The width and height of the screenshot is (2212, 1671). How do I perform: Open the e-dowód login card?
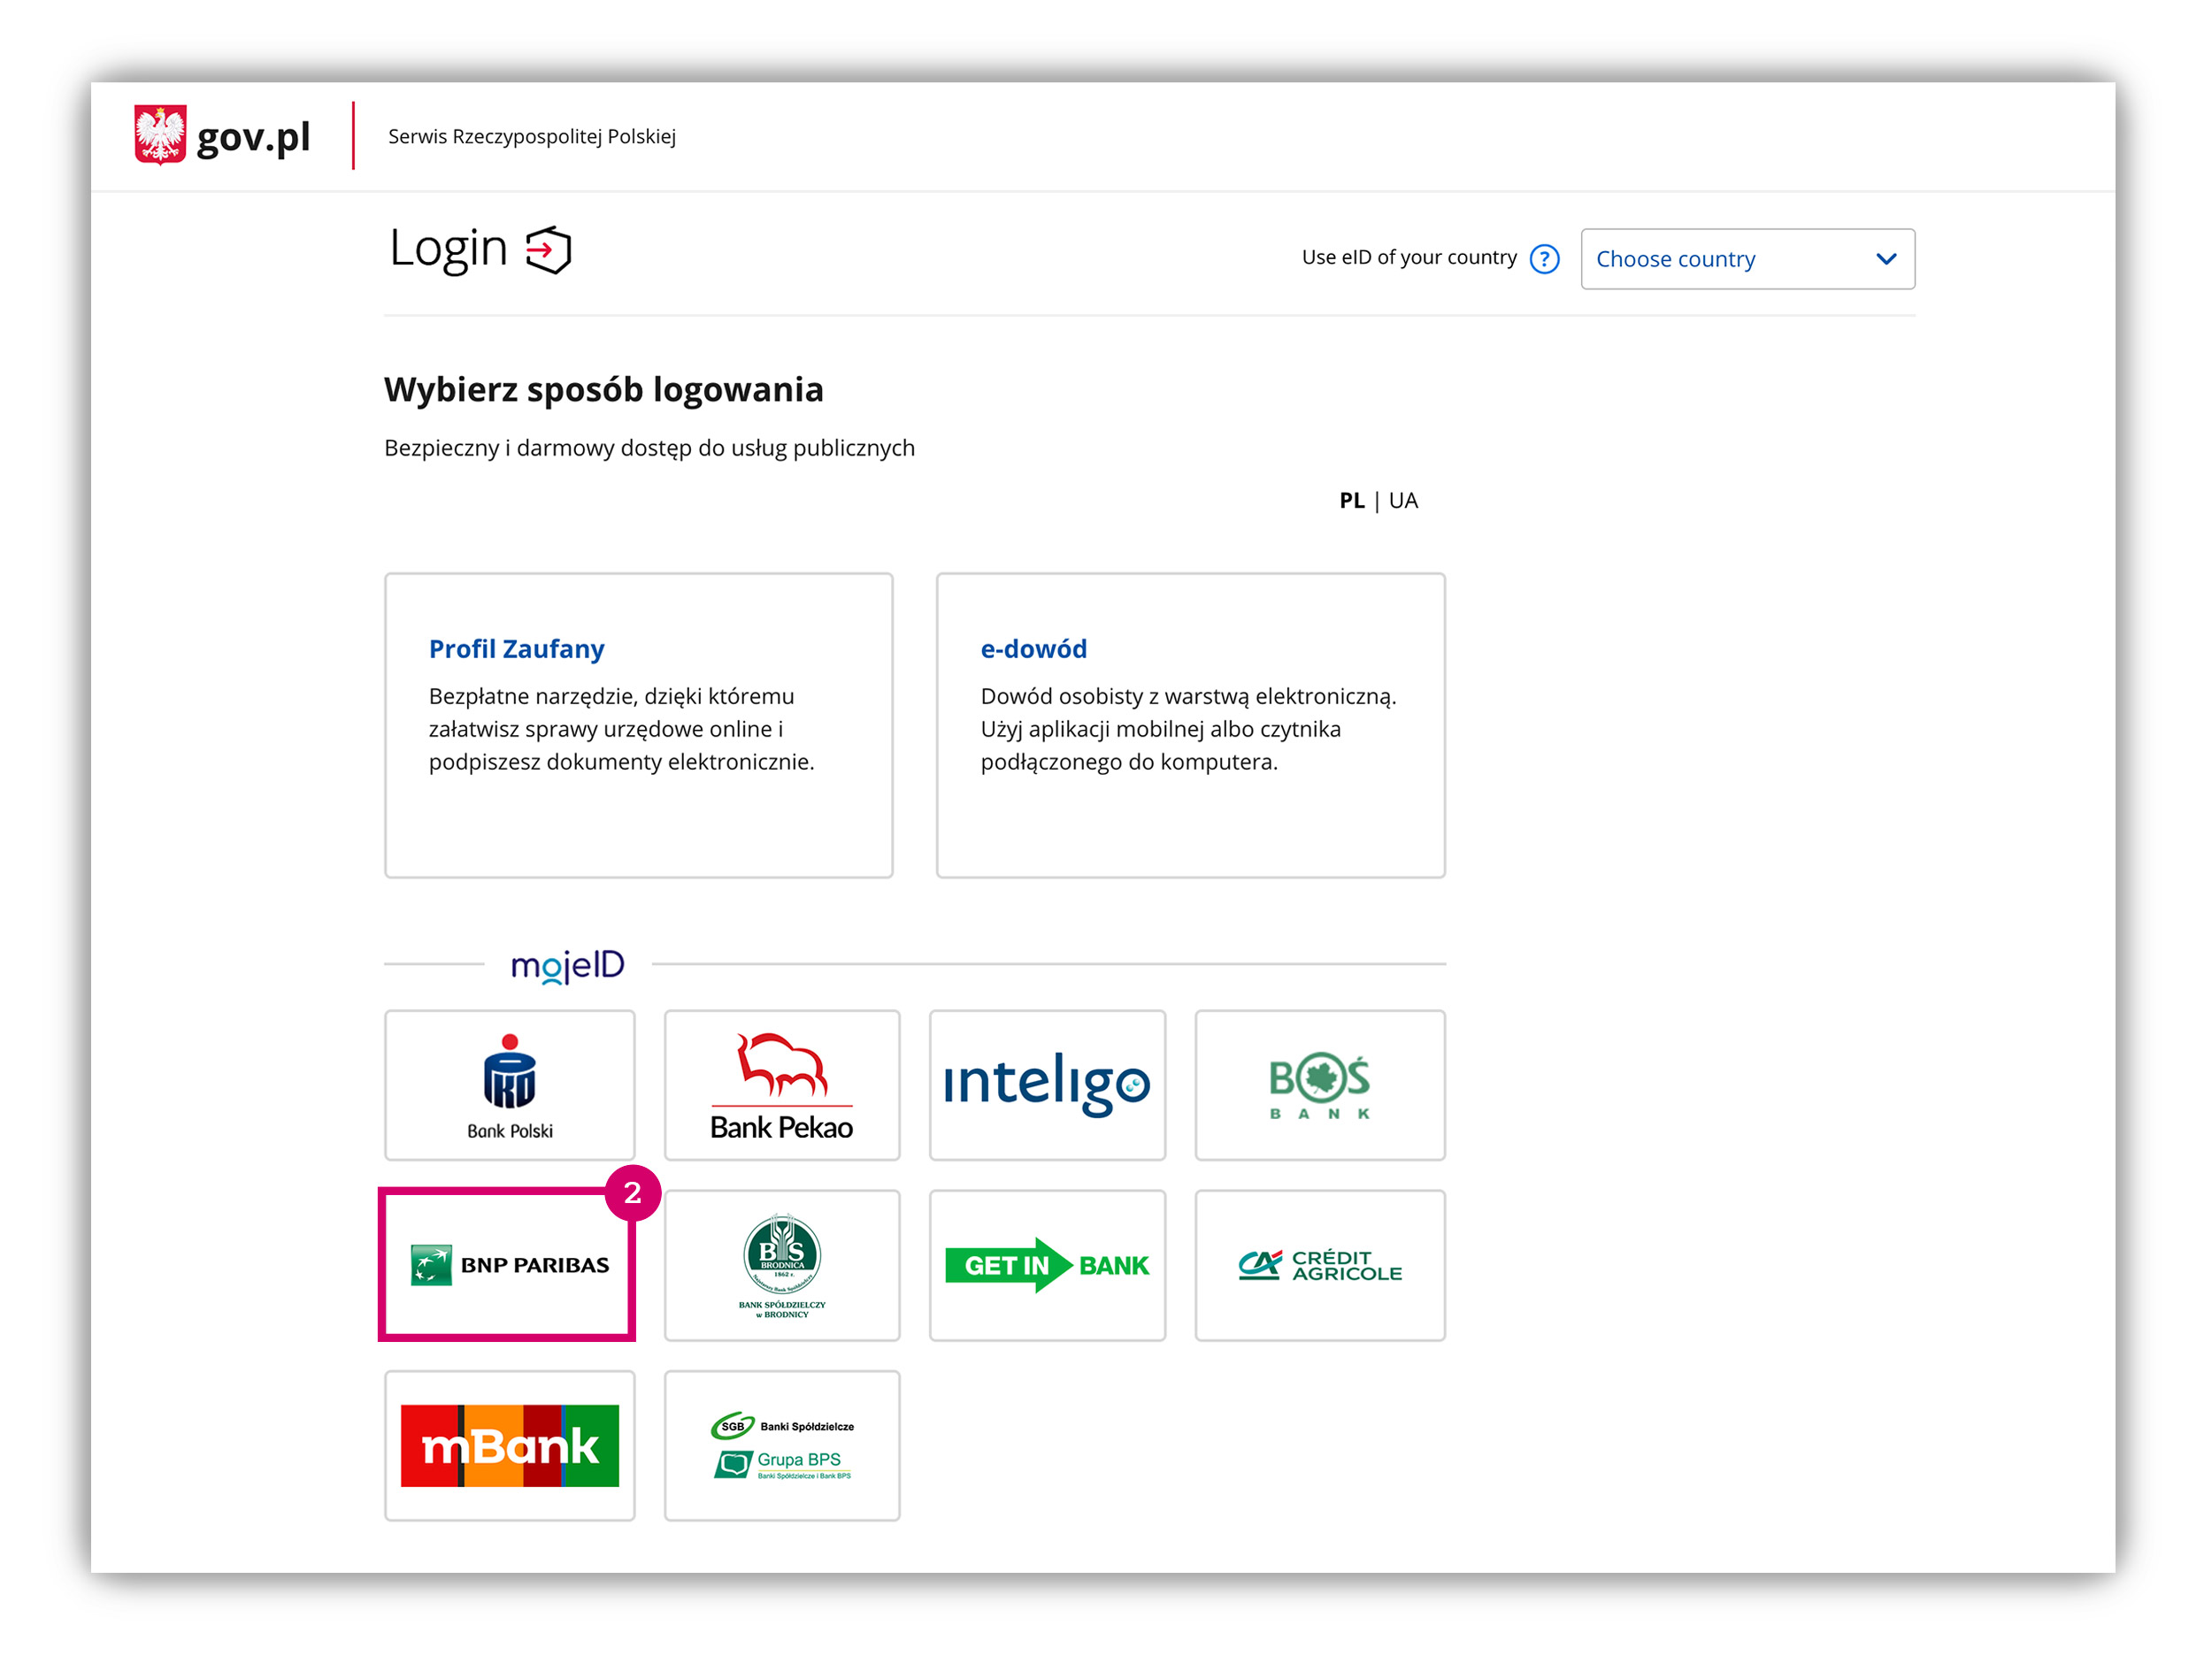coord(1189,725)
